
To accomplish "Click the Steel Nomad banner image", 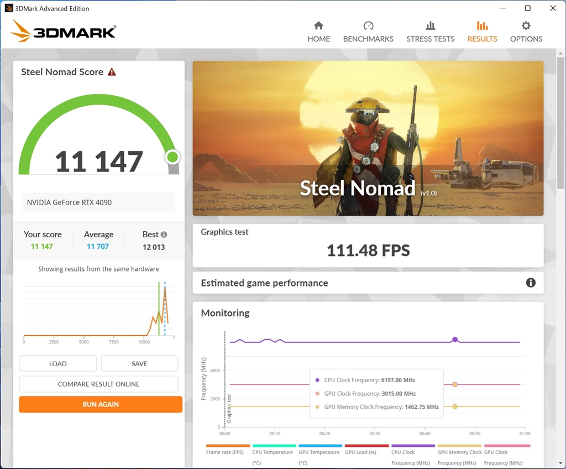I will tap(368, 138).
